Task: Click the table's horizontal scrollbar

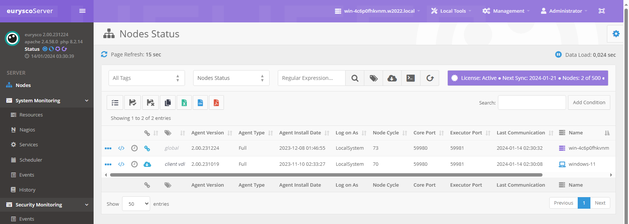Action: (x=326, y=175)
